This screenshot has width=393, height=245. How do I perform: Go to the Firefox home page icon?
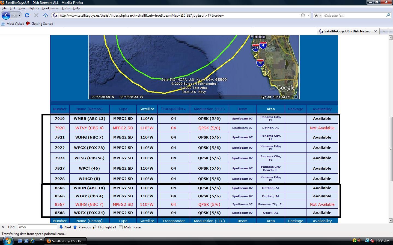[x=46, y=16]
